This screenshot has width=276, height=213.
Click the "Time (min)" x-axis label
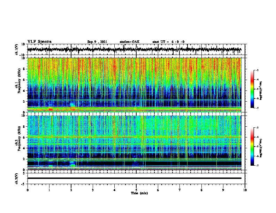139,193
